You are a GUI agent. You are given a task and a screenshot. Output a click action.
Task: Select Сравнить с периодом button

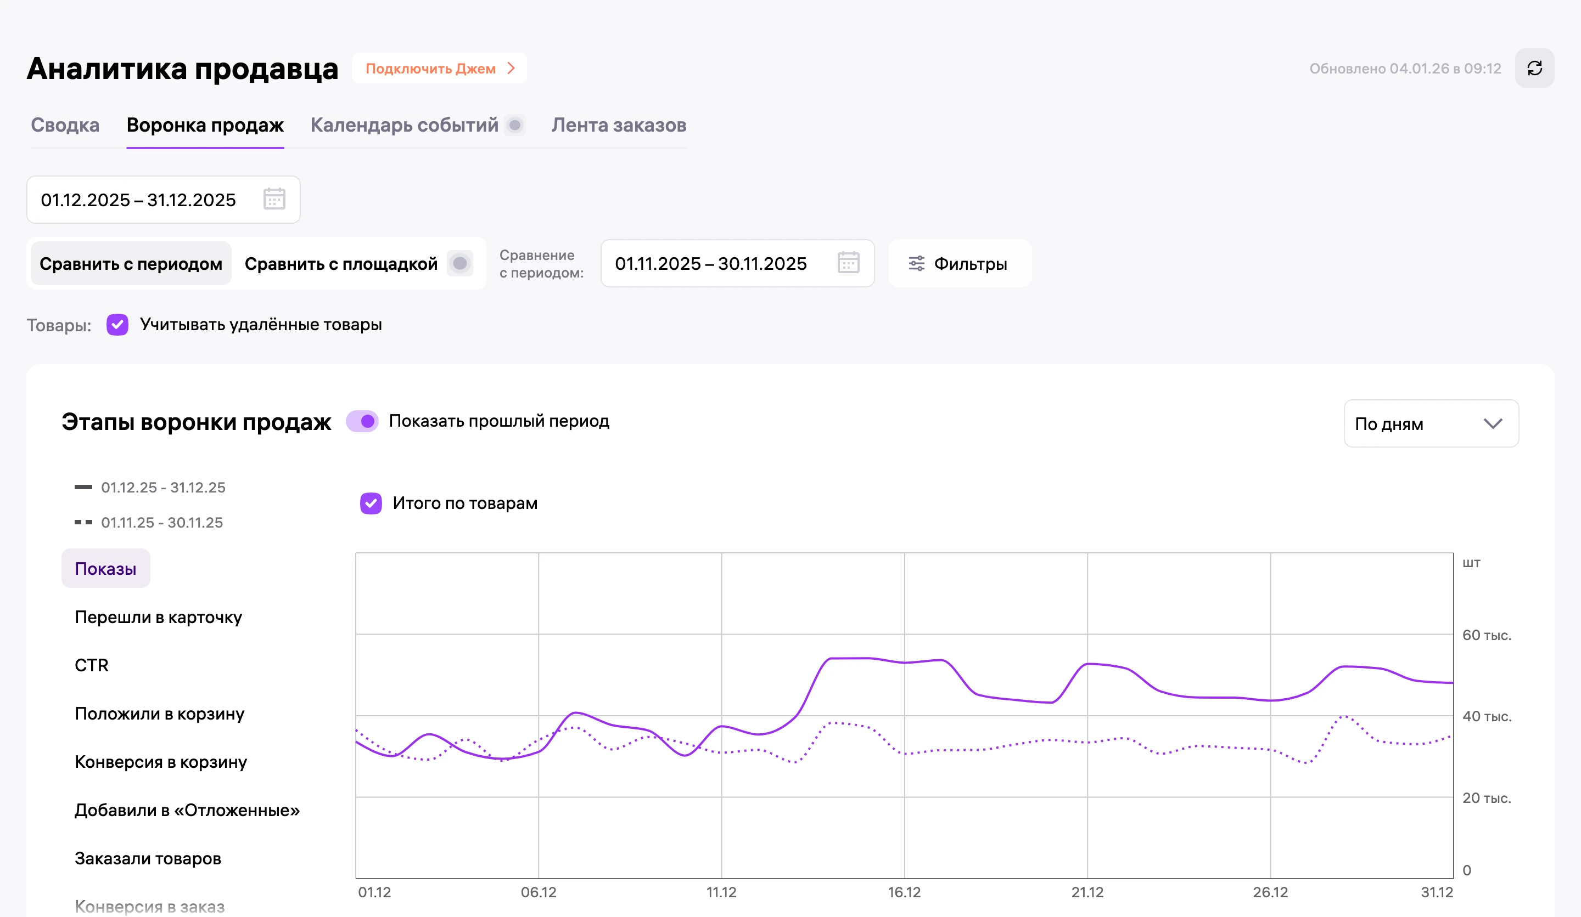point(131,264)
